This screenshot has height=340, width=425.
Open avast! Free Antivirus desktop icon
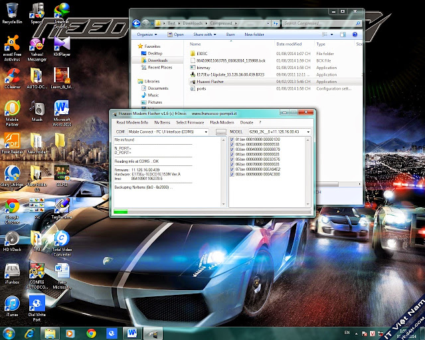click(x=12, y=48)
